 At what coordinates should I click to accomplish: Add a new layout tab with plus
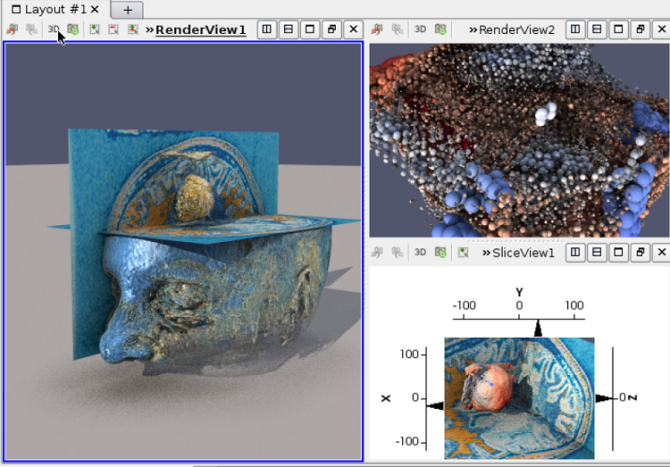[x=128, y=10]
